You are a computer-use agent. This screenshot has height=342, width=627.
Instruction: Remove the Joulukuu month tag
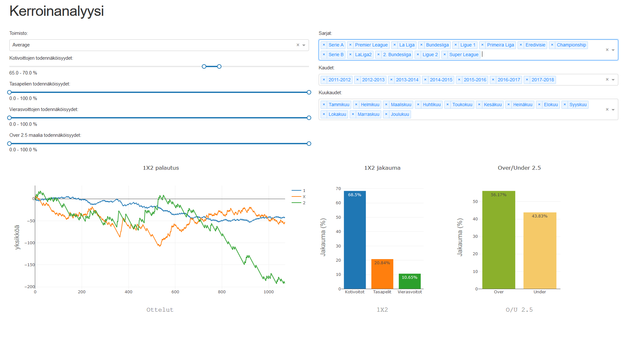(386, 115)
